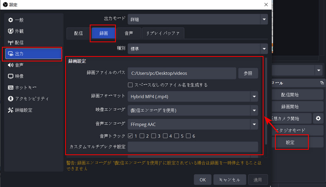Open 音声 settings category in sidebar
Image resolution: width=326 pixels, height=187 pixels.
(33, 65)
